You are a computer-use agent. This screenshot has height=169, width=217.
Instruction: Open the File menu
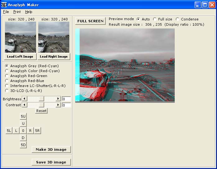tap(6, 12)
